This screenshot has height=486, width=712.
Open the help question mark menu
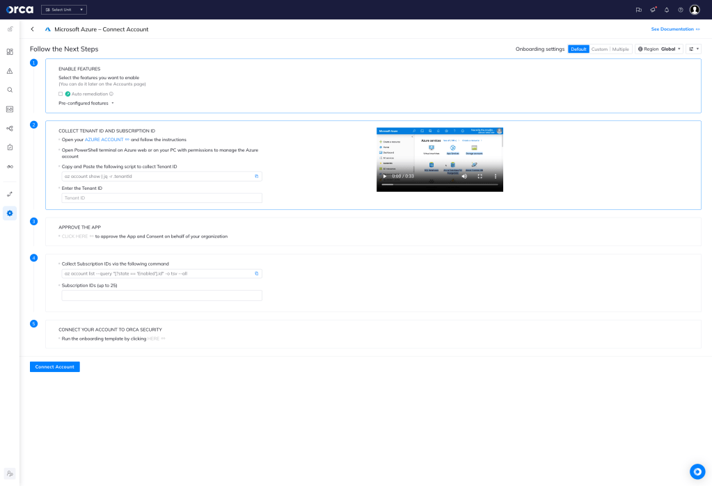click(x=680, y=10)
